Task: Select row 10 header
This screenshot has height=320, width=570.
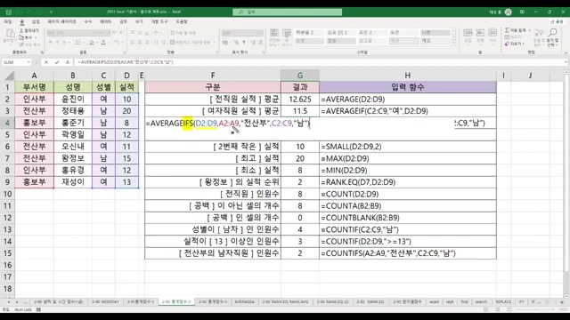Action: (8, 194)
